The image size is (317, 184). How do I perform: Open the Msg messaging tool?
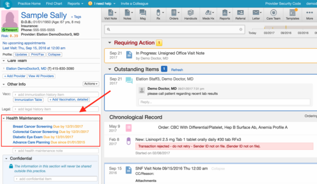[143, 14]
